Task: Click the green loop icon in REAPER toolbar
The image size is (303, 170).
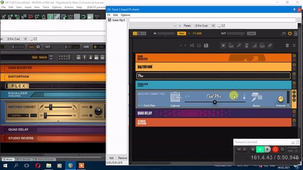Action: click(83, 17)
